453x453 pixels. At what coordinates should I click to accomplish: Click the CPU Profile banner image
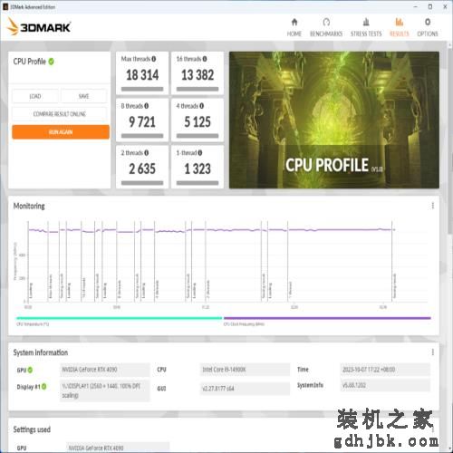click(x=334, y=120)
